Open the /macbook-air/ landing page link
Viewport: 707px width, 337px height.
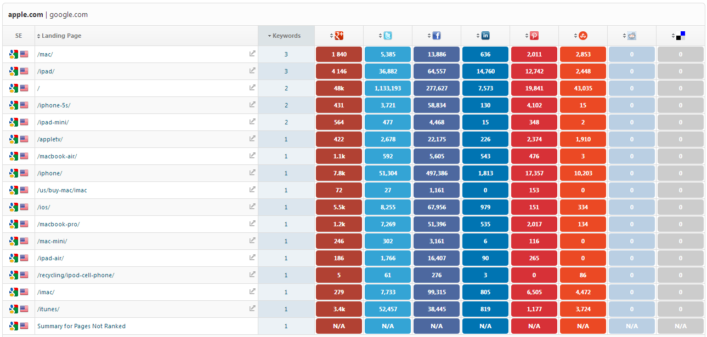57,156
